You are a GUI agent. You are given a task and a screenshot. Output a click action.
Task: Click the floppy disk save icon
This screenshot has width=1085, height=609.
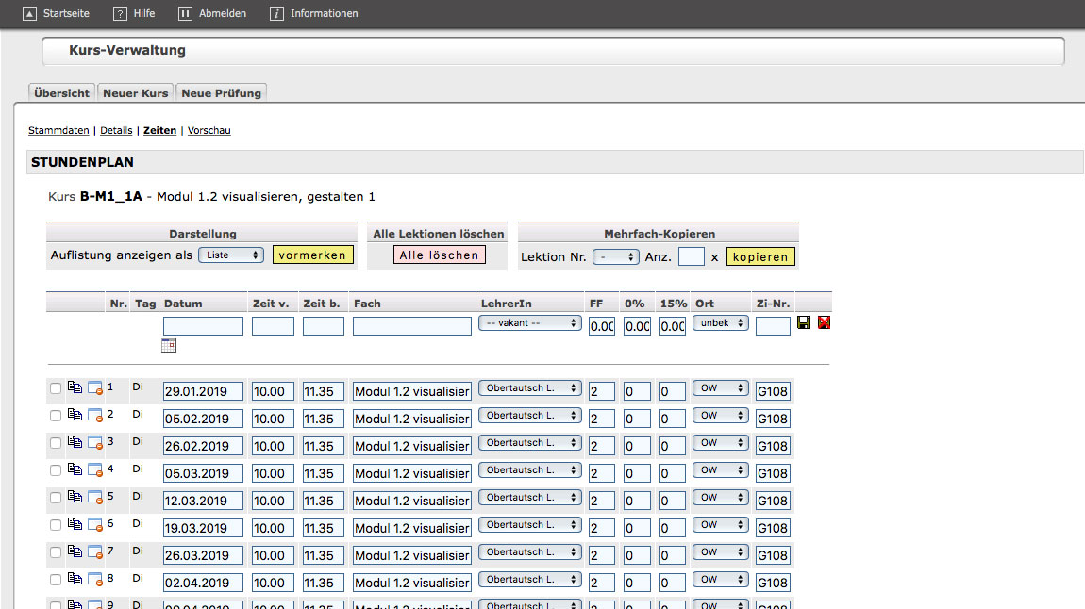click(x=803, y=323)
